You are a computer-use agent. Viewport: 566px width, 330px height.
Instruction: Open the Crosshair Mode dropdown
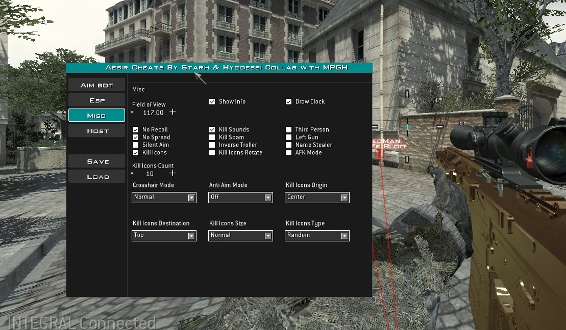coord(164,198)
